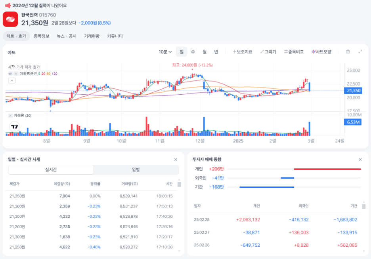Close the 일별 · 실시간 시세 panel
Viewport: 371px width, 259px height.
(176, 160)
